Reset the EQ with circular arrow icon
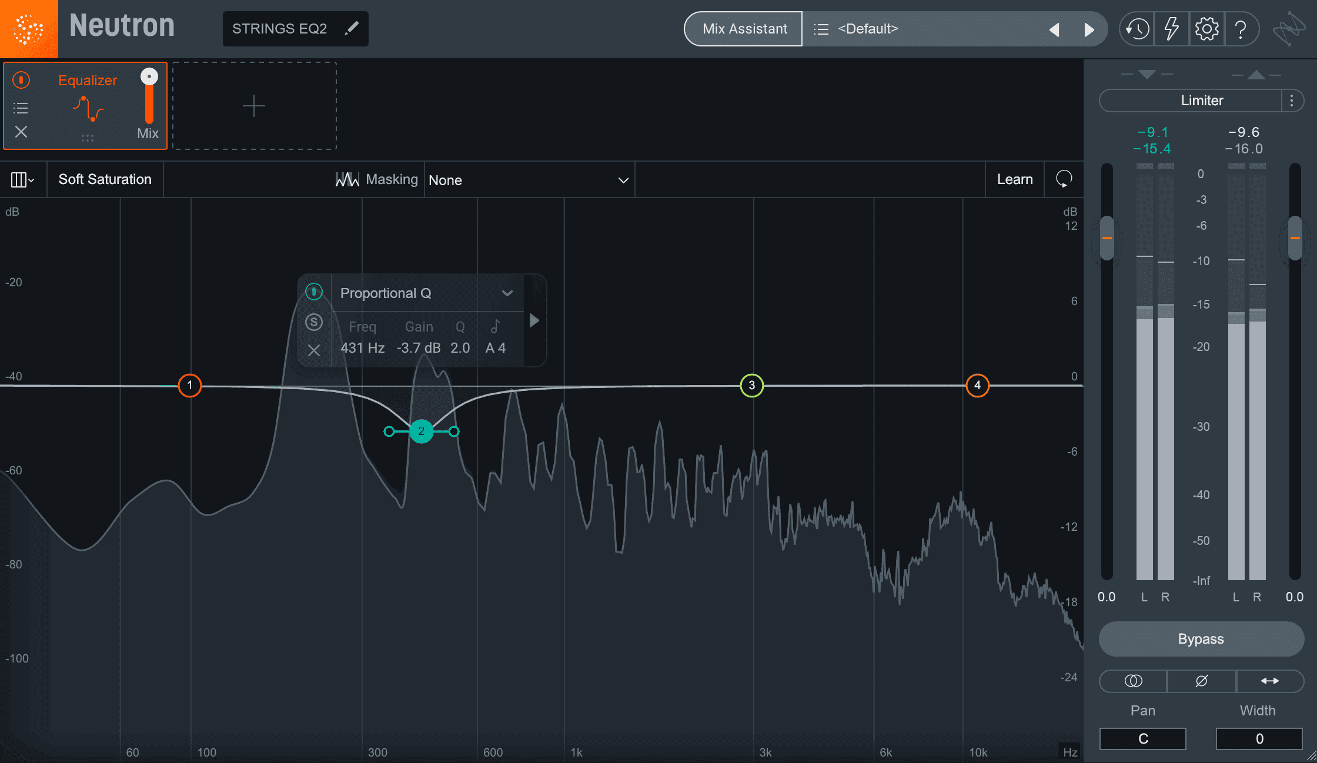Image resolution: width=1317 pixels, height=763 pixels. 1064,179
